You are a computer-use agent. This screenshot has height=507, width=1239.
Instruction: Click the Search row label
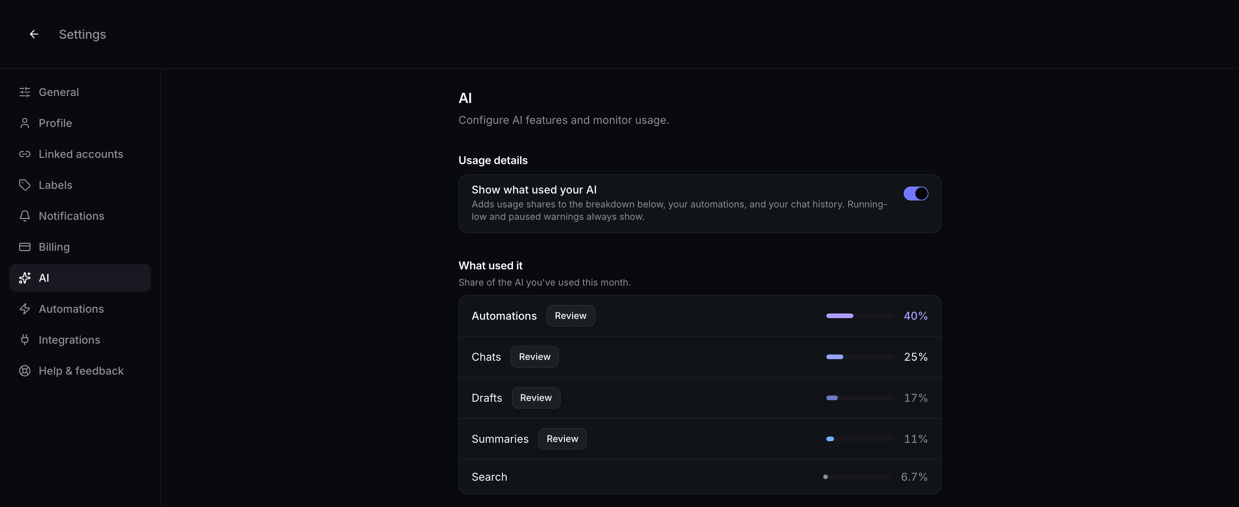[x=489, y=477]
